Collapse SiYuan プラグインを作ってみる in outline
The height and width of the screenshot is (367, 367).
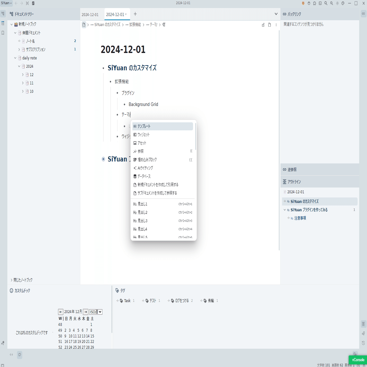pos(284,210)
